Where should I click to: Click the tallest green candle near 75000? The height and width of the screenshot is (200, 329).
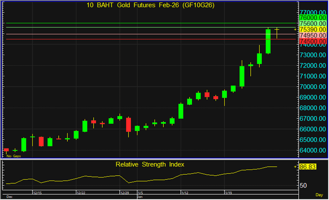click(268, 41)
